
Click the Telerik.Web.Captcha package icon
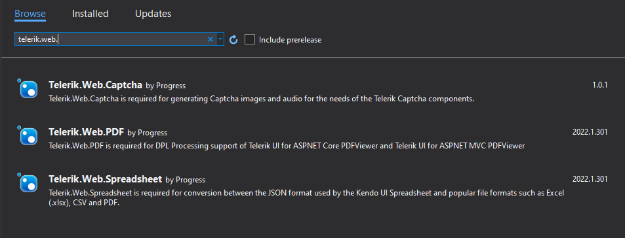(x=28, y=89)
